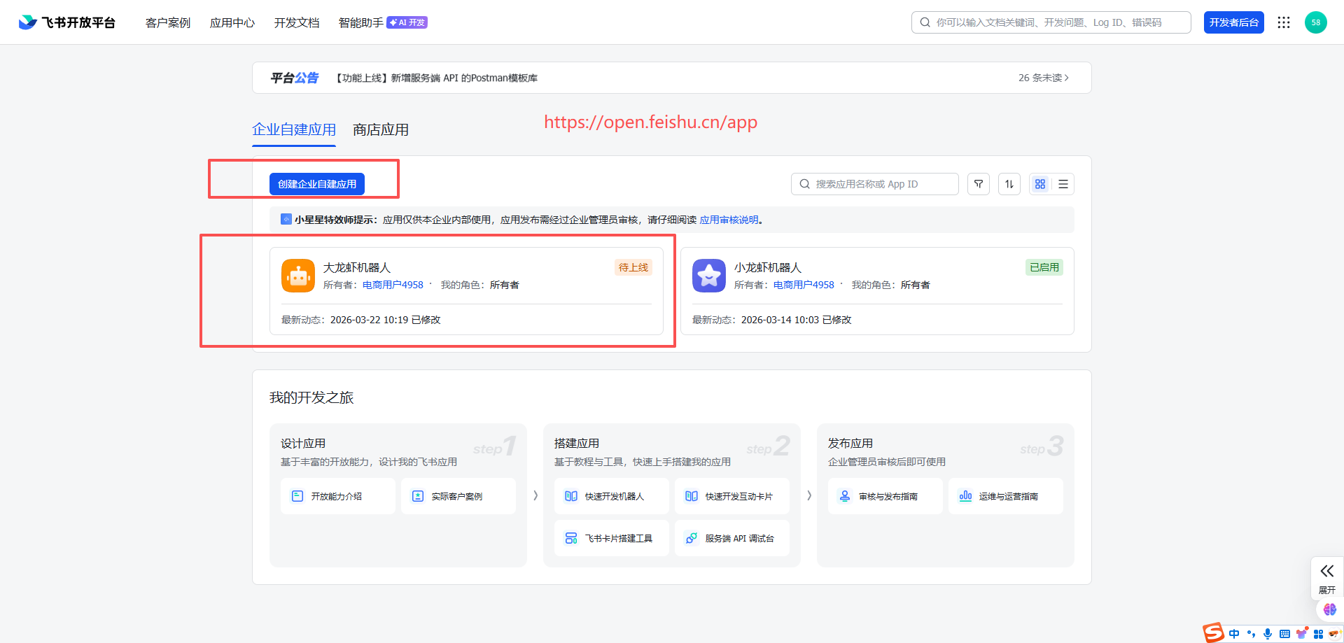Focus the 搜索应用名称或 App ID field

875,184
